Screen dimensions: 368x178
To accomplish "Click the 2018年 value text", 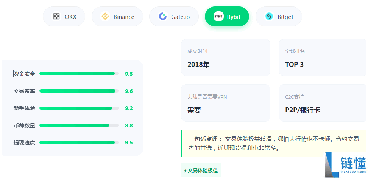I will click(198, 64).
